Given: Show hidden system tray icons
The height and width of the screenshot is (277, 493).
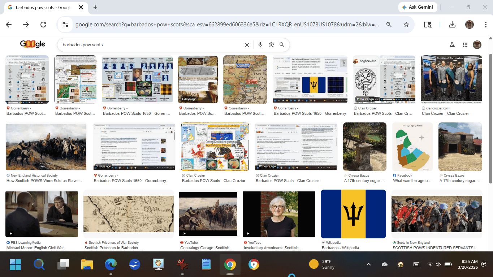Looking at the screenshot, I should coord(369,264).
